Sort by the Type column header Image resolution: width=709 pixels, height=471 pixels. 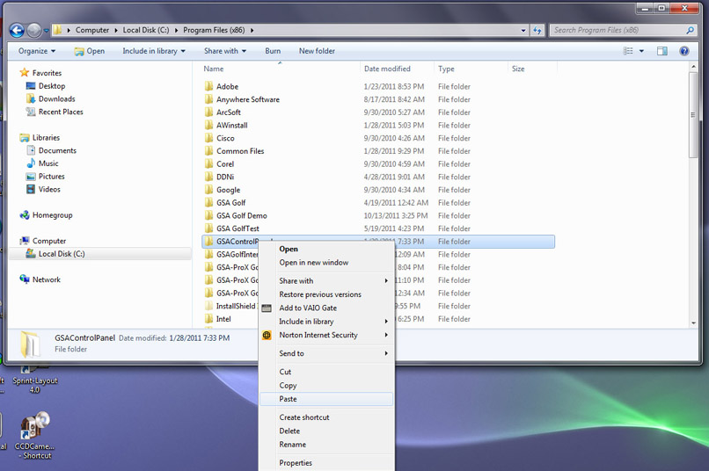point(446,69)
